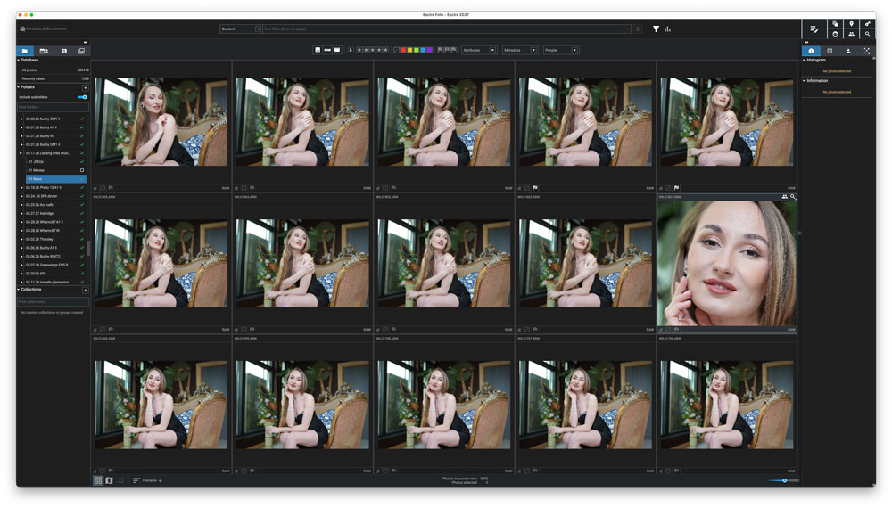Image resolution: width=892 pixels, height=508 pixels.
Task: Open the collections stack tab in left panel
Action: (81, 51)
